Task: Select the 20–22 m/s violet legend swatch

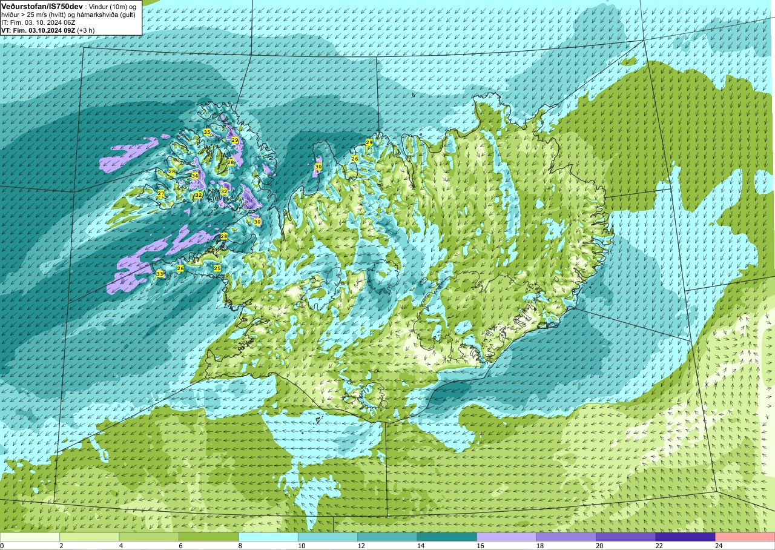Action: pyautogui.click(x=625, y=537)
